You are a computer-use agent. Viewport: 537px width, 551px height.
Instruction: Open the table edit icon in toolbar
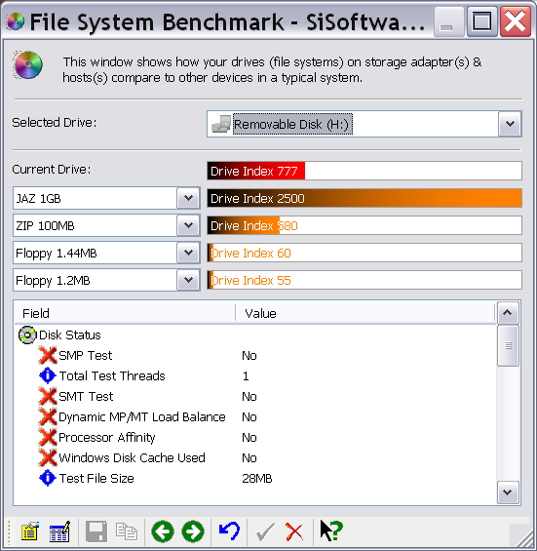point(59,531)
